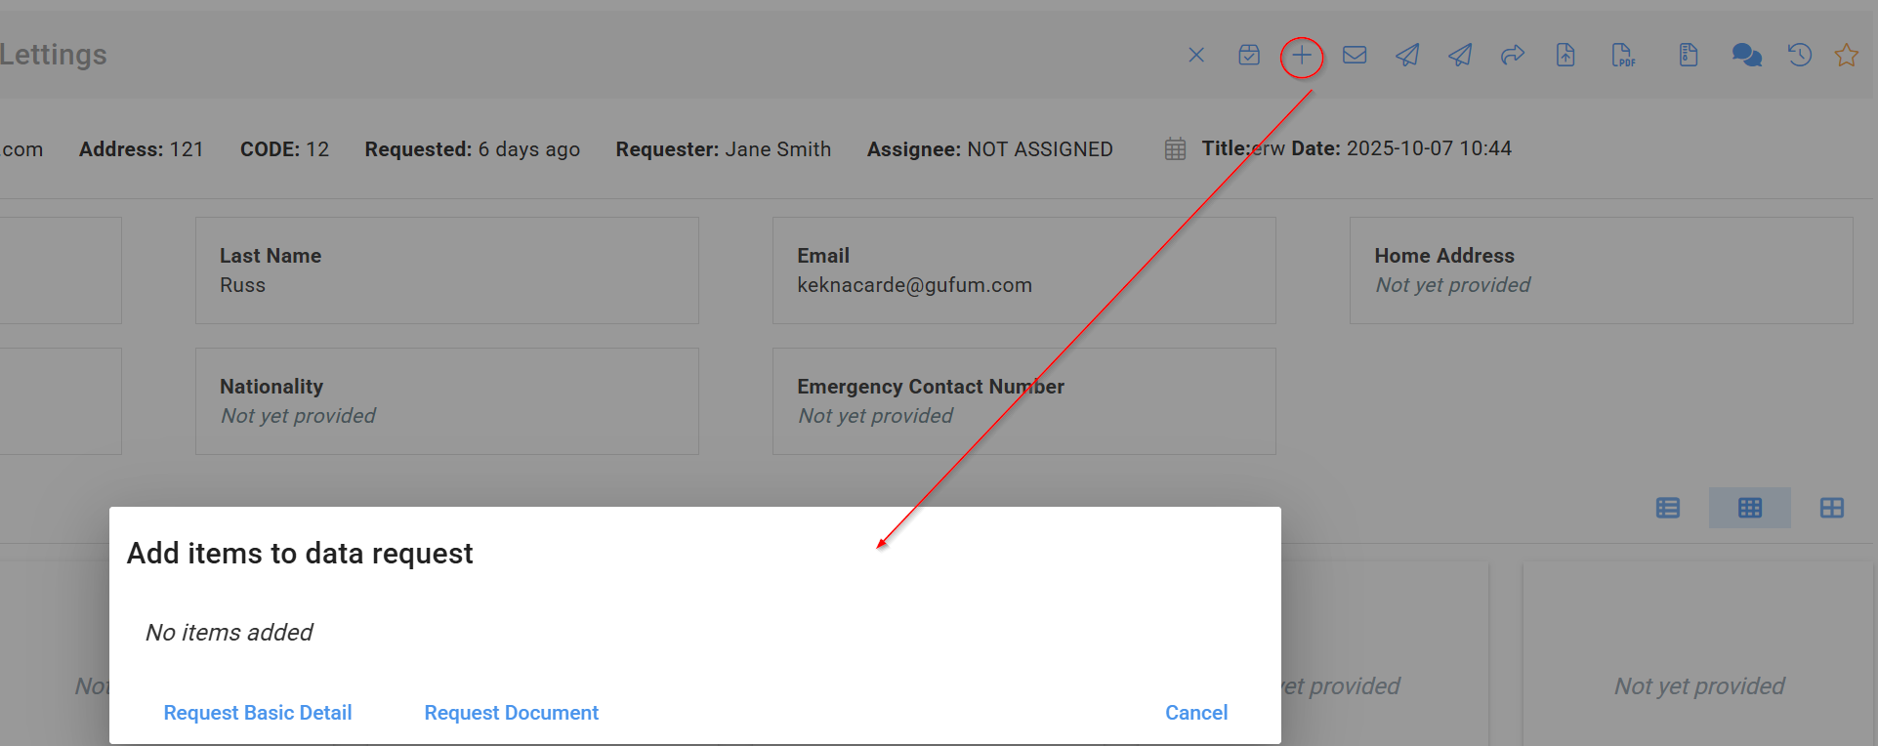Open the history clock icon
Viewport: 1878px width, 746px height.
click(1799, 56)
